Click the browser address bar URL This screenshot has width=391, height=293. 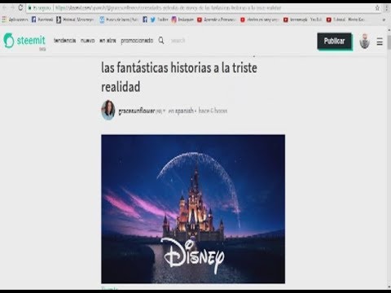click(x=169, y=8)
